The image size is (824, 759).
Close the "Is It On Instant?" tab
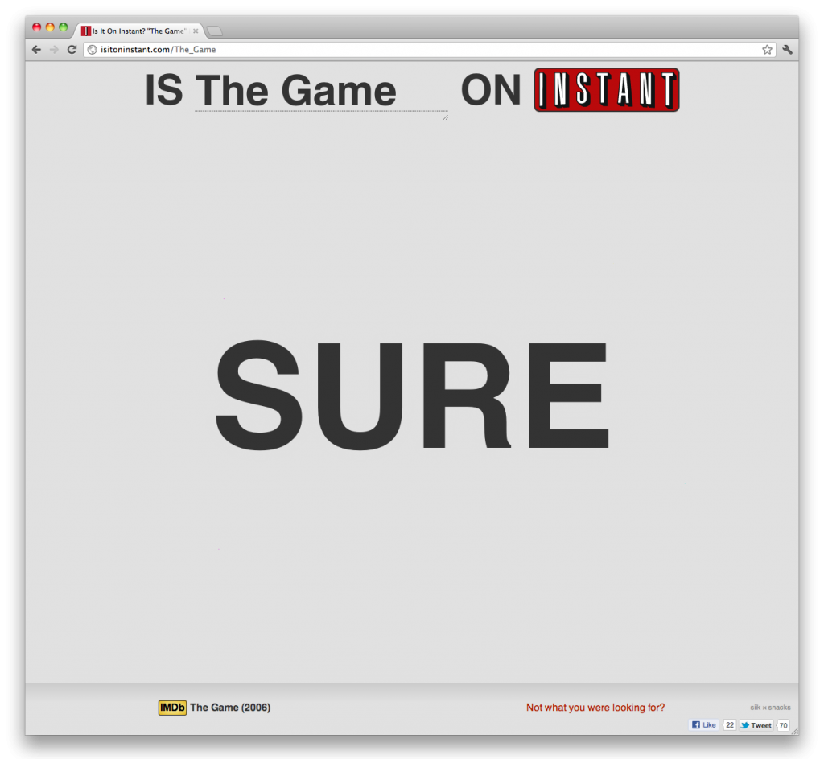196,31
